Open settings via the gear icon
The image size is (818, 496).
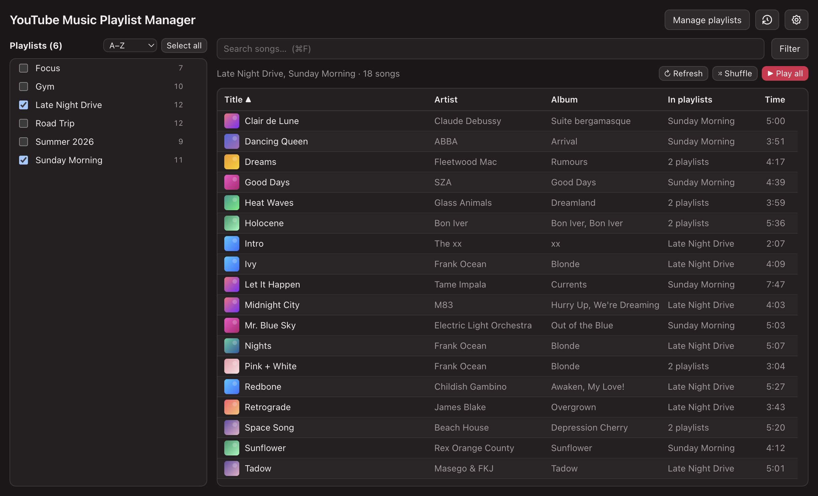(796, 20)
